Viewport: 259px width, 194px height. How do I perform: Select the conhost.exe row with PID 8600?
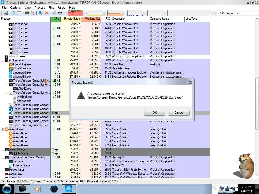(105, 24)
